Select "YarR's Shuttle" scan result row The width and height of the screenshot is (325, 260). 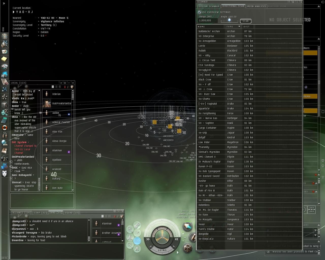click(x=249, y=229)
